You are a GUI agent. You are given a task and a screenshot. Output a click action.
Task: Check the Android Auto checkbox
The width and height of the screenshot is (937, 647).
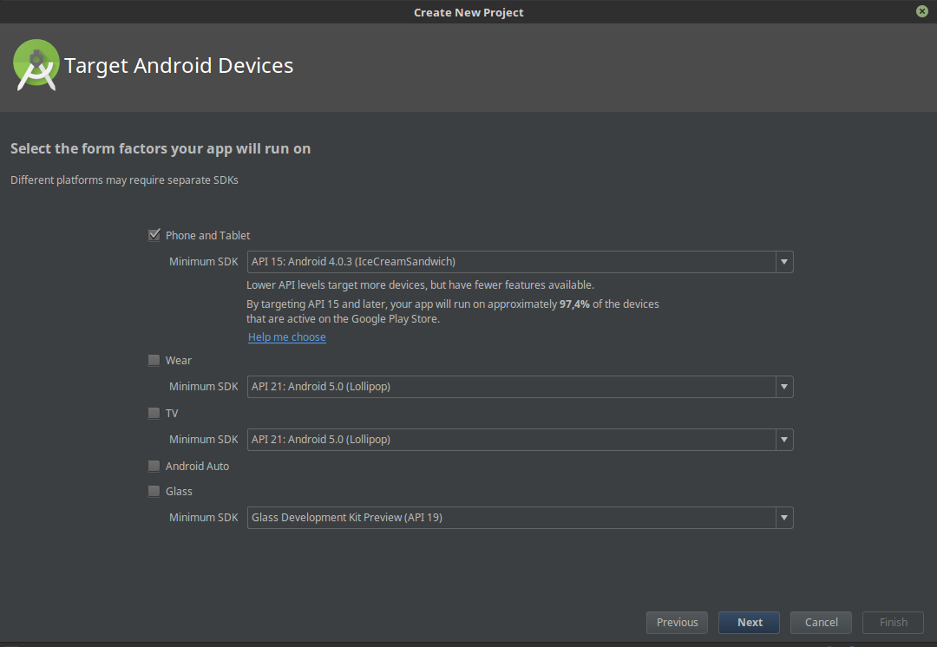click(x=154, y=465)
